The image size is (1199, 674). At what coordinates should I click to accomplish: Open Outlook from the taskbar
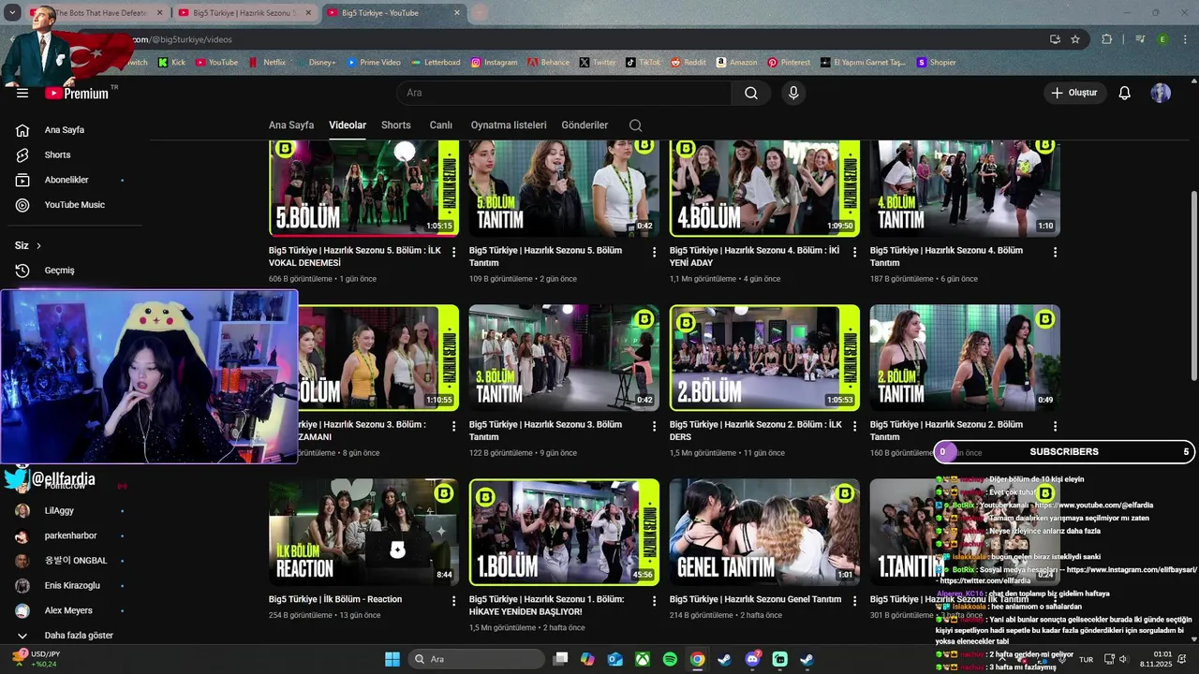pos(614,659)
